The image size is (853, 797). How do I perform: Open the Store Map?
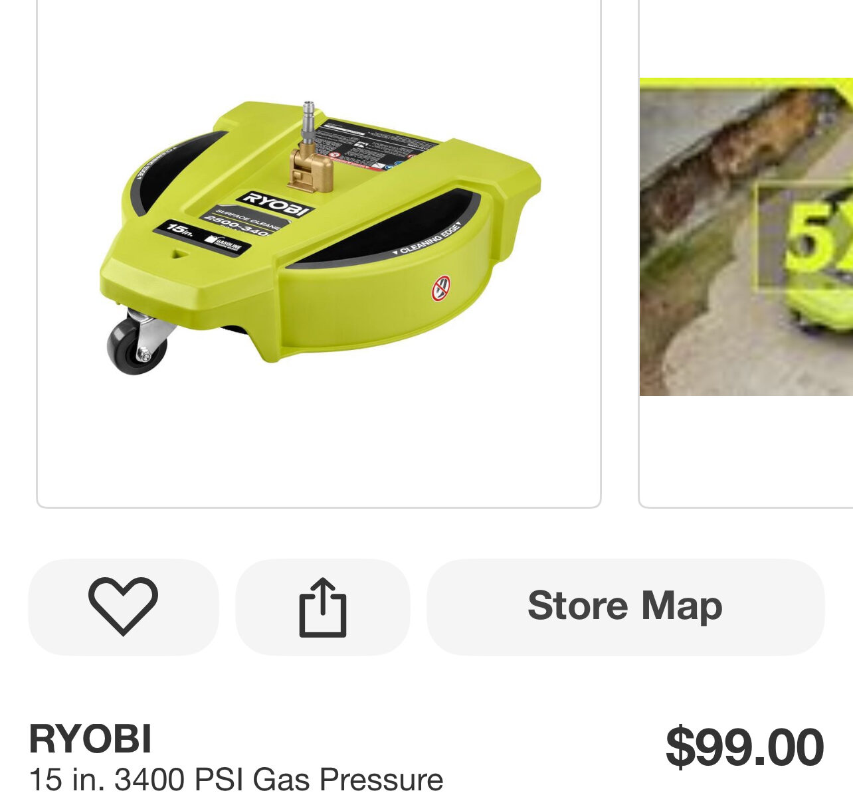coord(625,606)
